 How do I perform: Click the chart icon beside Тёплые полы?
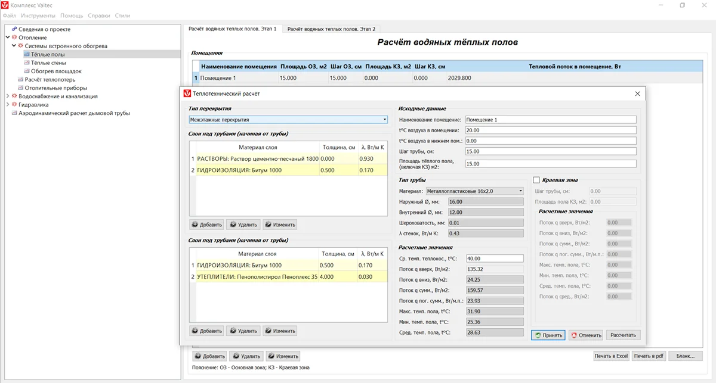(27, 54)
